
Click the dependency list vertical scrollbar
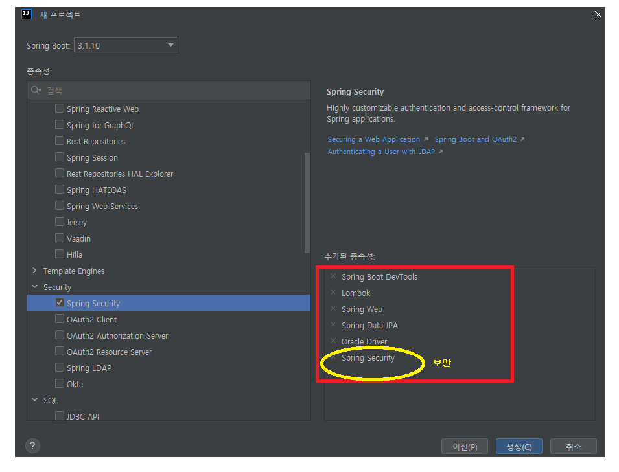point(307,203)
